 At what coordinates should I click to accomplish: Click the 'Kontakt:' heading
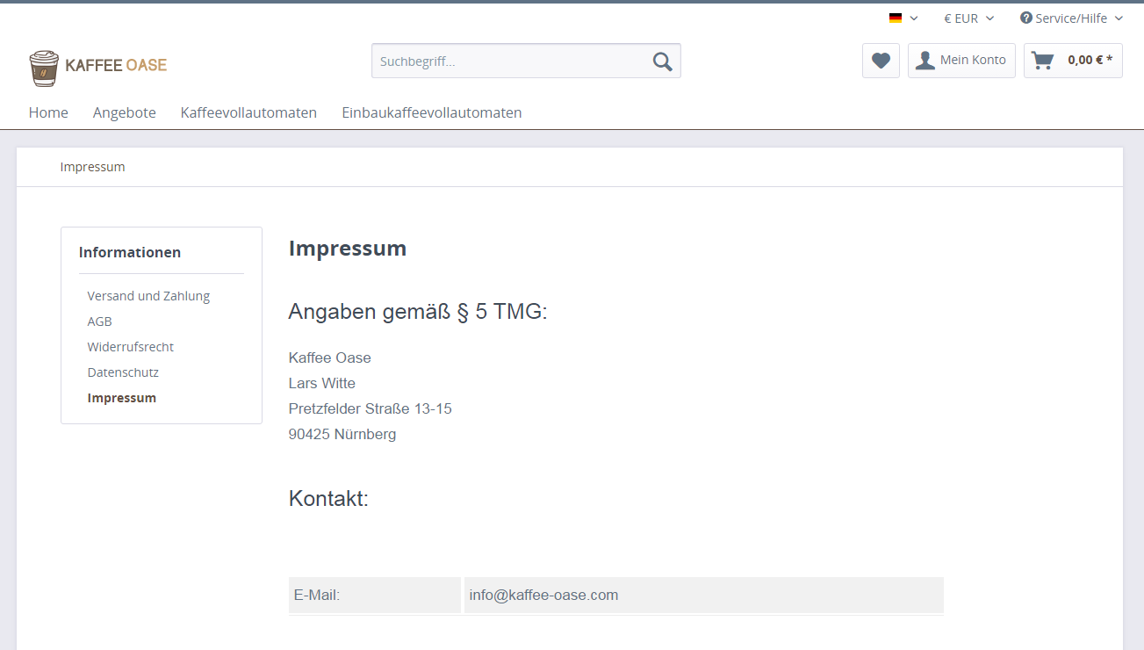tap(328, 499)
